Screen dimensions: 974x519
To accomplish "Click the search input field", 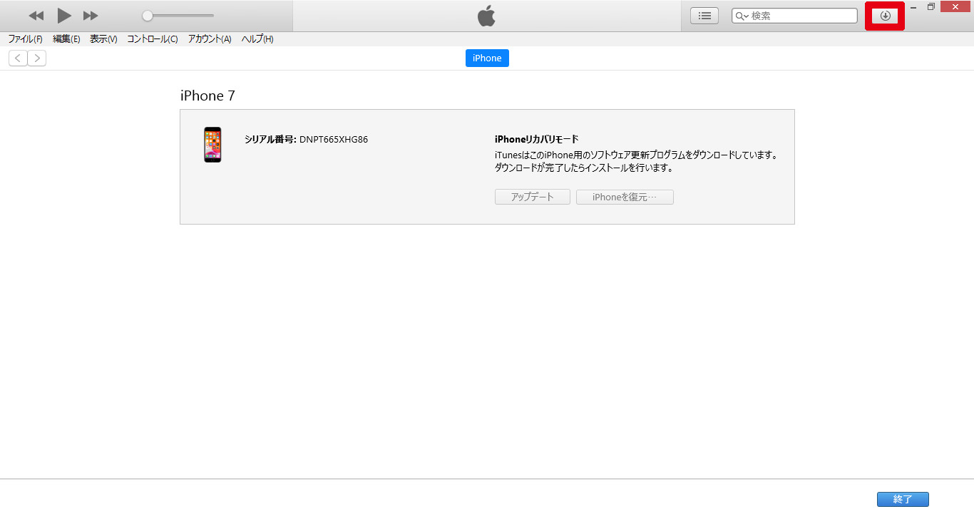I will (802, 16).
